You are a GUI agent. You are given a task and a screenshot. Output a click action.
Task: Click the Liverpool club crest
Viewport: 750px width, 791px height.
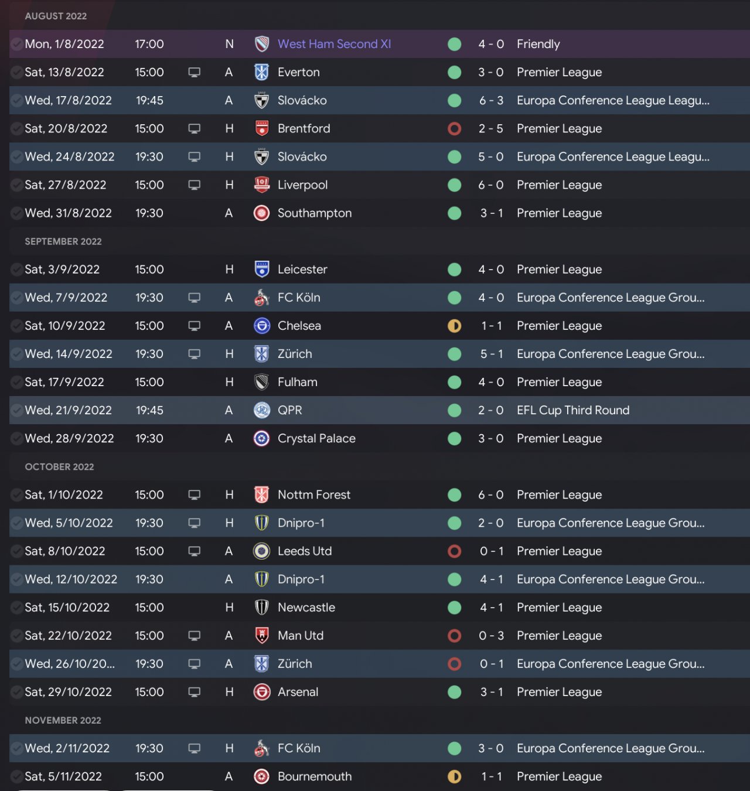tap(261, 185)
